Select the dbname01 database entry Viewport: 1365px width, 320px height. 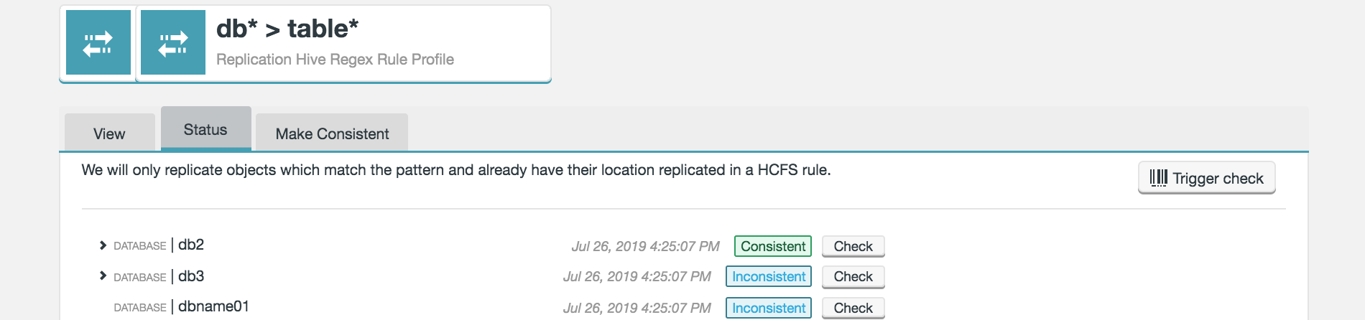coord(213,306)
